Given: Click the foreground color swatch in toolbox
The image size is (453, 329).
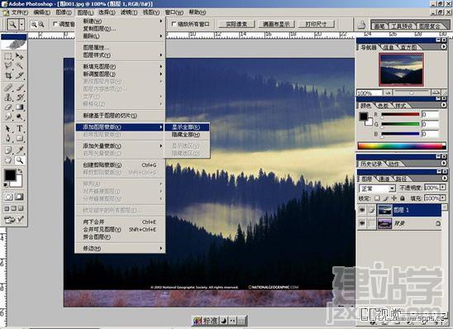Looking at the screenshot, I should click(x=10, y=175).
